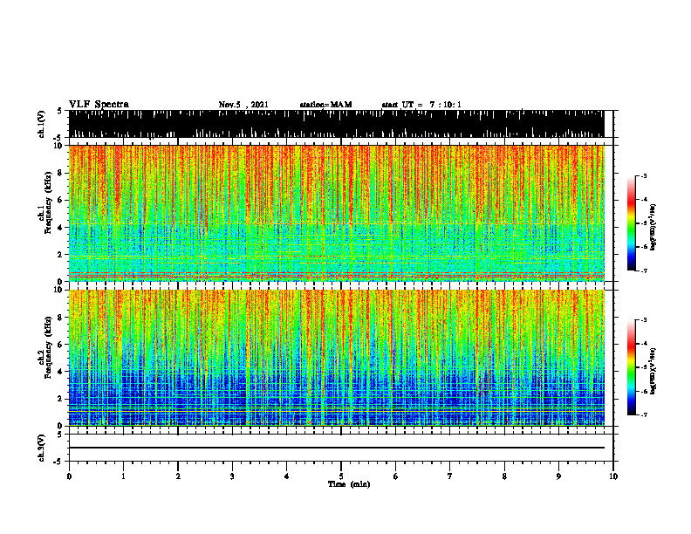Click the flat ch.3 voltage trace line
691x534 pixels.
point(336,448)
